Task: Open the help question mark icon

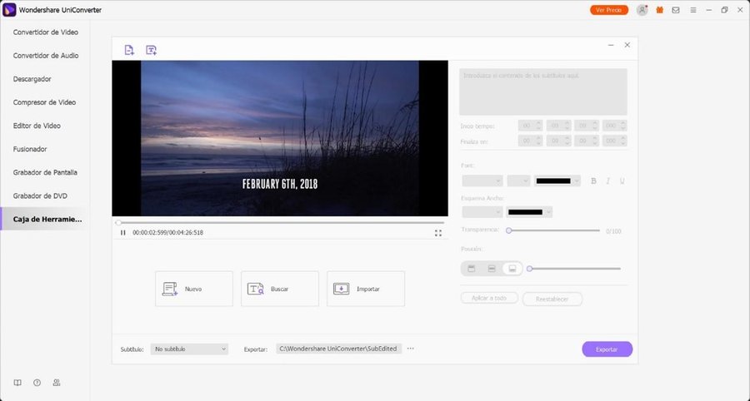Action: [x=37, y=383]
